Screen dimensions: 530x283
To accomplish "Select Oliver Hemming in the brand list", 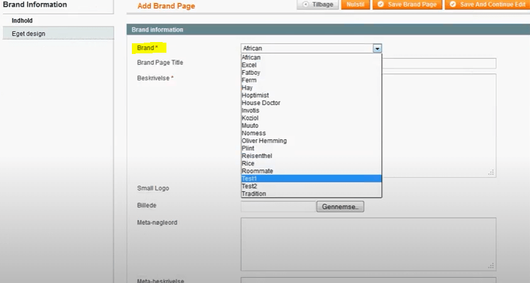I will [x=311, y=141].
